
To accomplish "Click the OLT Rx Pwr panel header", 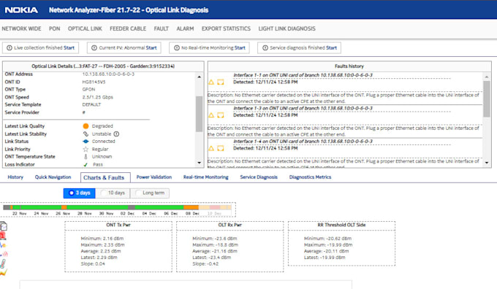I will coord(229,225).
